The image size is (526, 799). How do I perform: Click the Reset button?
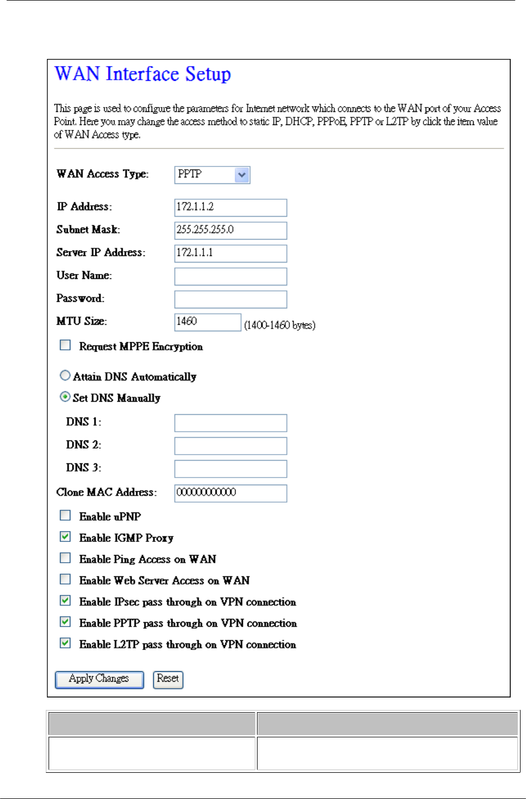coord(168,679)
